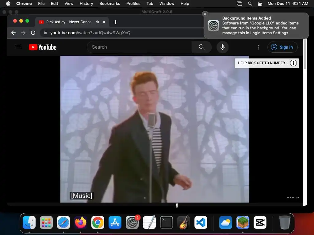Open info card HELP RICK GET TO NUMBER 1
This screenshot has width=314, height=235.
[267, 63]
